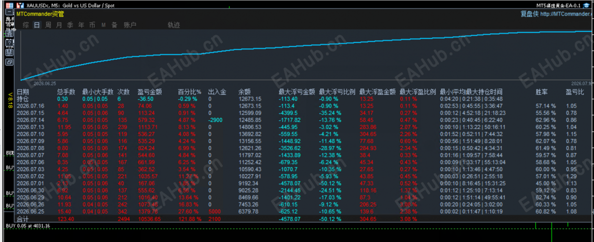
Task: Click the chart symbol icon before XAUUSDc
Action: [x=21, y=4]
